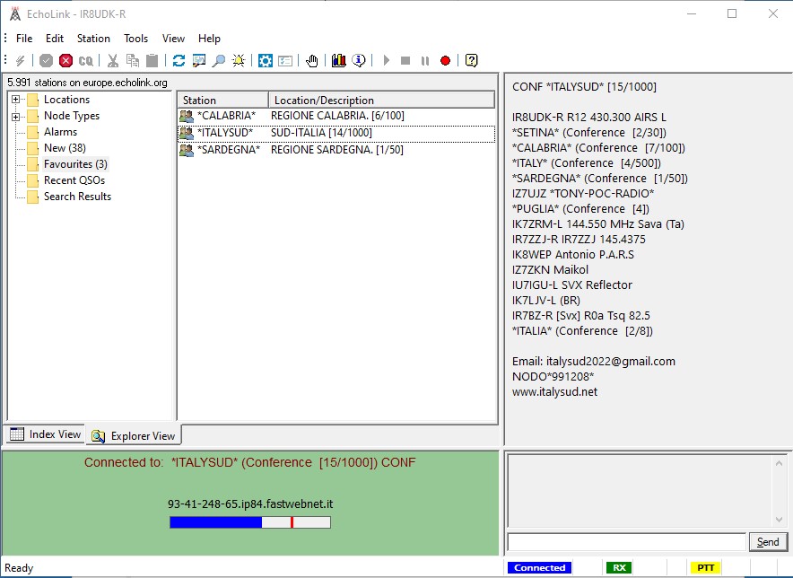Click the chat area scrollbar up arrow
Image resolution: width=793 pixels, height=578 pixels.
(779, 463)
